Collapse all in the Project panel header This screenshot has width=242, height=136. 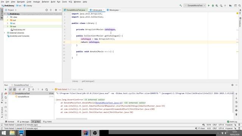point(51,10)
